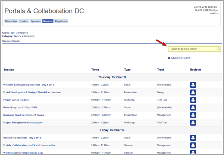Register for Project versus Product session

pyautogui.click(x=193, y=100)
